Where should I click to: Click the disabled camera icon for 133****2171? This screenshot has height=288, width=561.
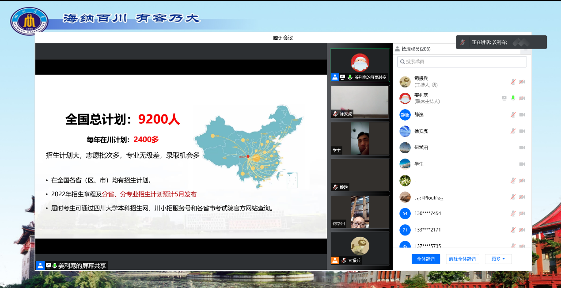[x=522, y=230]
